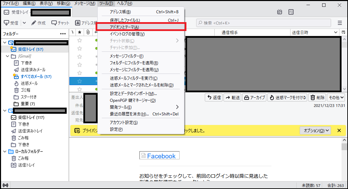Click 迷惑マークを付ける button
Viewport: 348px width, 189px height.
[287, 97]
